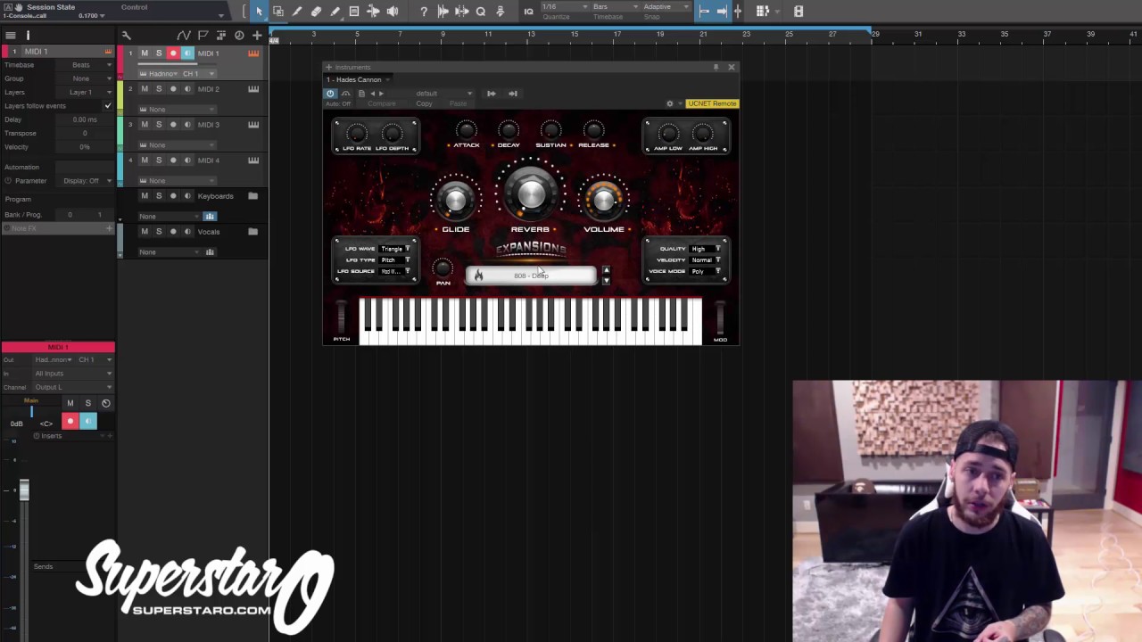Viewport: 1142px width, 642px height.
Task: Open the Keyboards folder icon
Action: coord(253,196)
